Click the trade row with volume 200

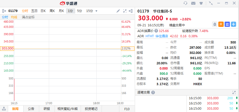(213, 98)
